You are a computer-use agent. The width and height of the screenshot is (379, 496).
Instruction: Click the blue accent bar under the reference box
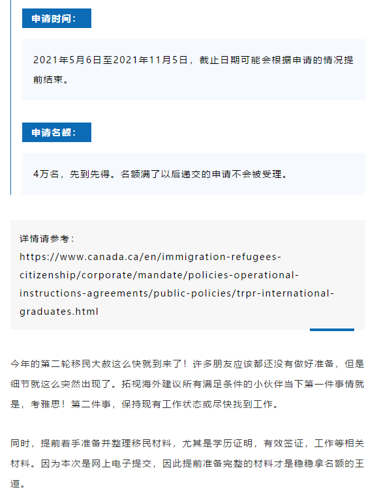(332, 330)
